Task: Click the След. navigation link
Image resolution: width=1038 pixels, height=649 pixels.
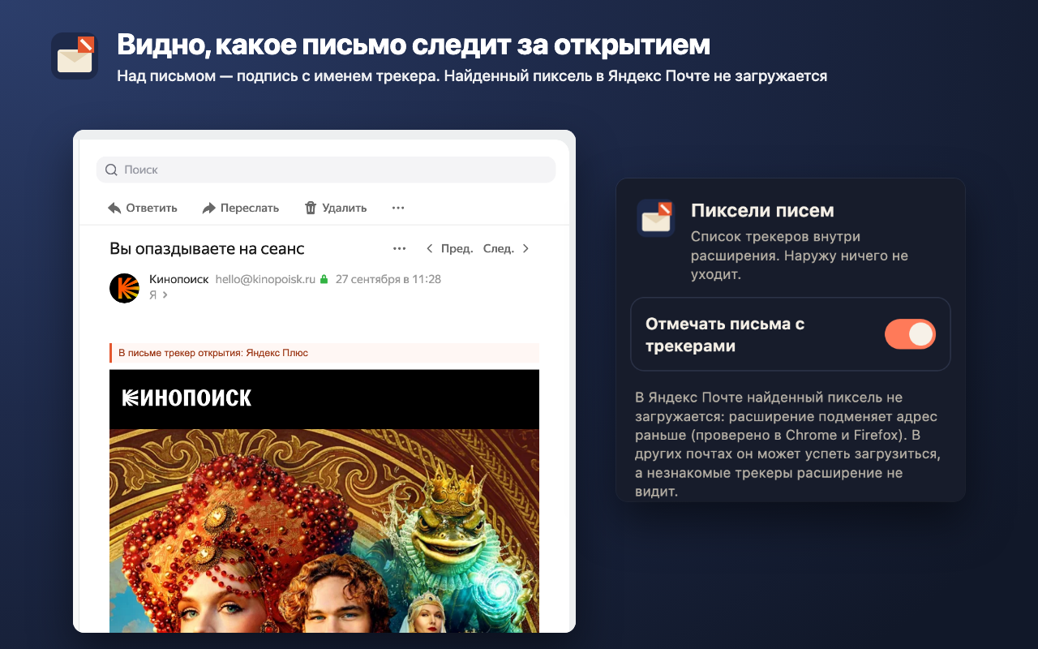Action: 499,248
